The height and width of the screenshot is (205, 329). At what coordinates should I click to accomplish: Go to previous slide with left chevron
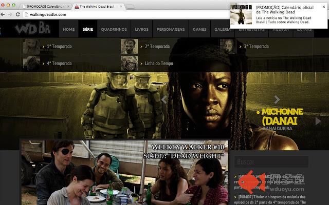pos(164,100)
